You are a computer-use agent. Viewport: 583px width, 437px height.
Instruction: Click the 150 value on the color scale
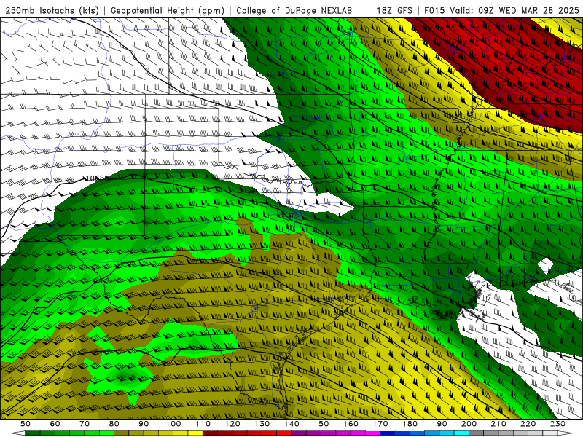[x=321, y=424]
